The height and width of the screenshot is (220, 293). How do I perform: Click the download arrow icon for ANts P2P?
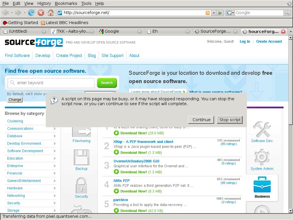[x=116, y=191]
